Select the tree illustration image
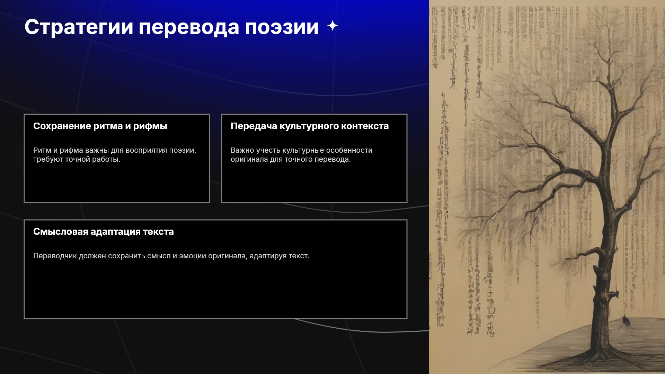This screenshot has height=374, width=665. [547, 187]
